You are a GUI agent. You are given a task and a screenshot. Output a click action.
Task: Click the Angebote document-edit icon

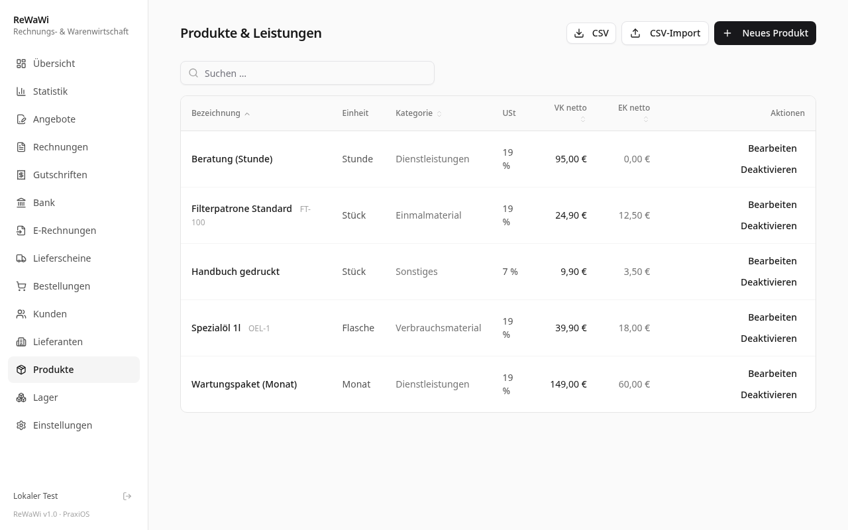tap(21, 119)
